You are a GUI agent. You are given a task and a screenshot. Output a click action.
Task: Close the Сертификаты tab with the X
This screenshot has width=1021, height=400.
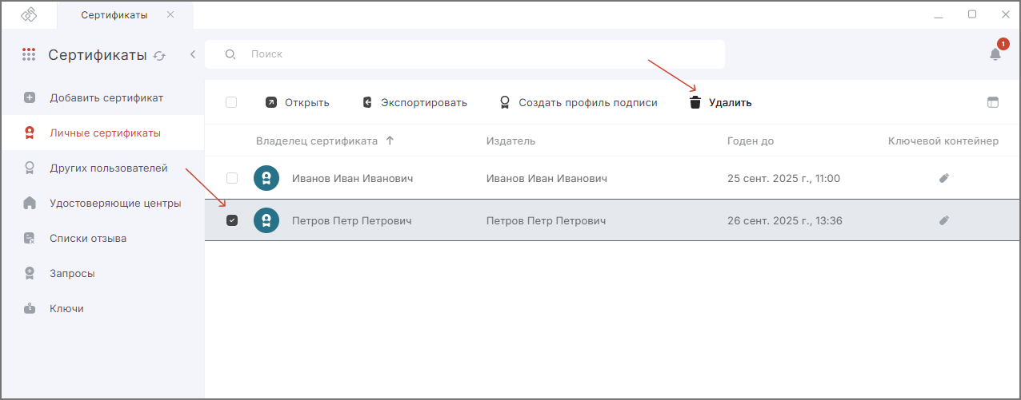[170, 14]
